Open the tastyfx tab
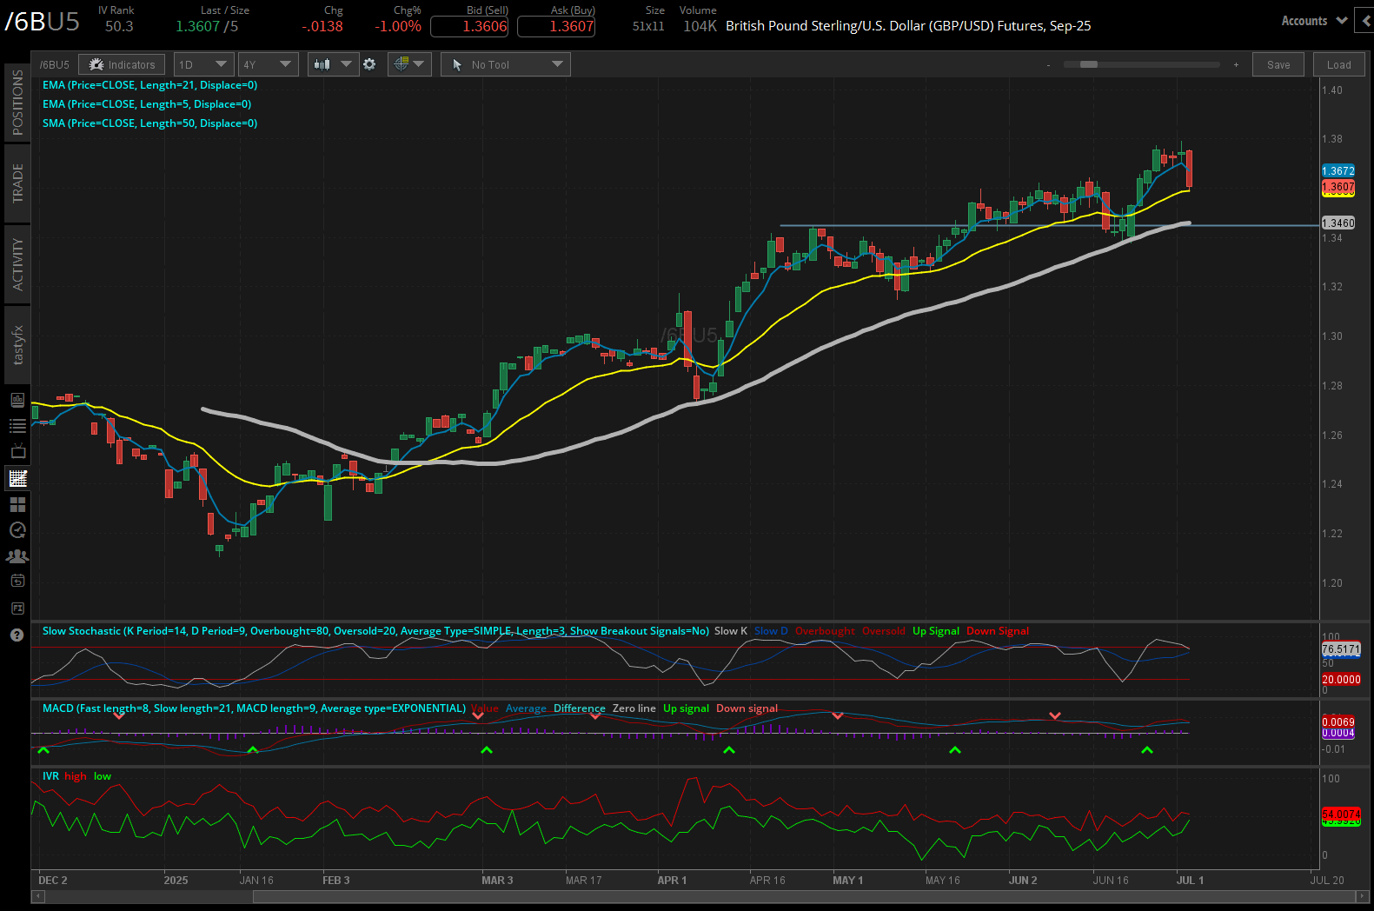The width and height of the screenshot is (1374, 911). click(17, 345)
